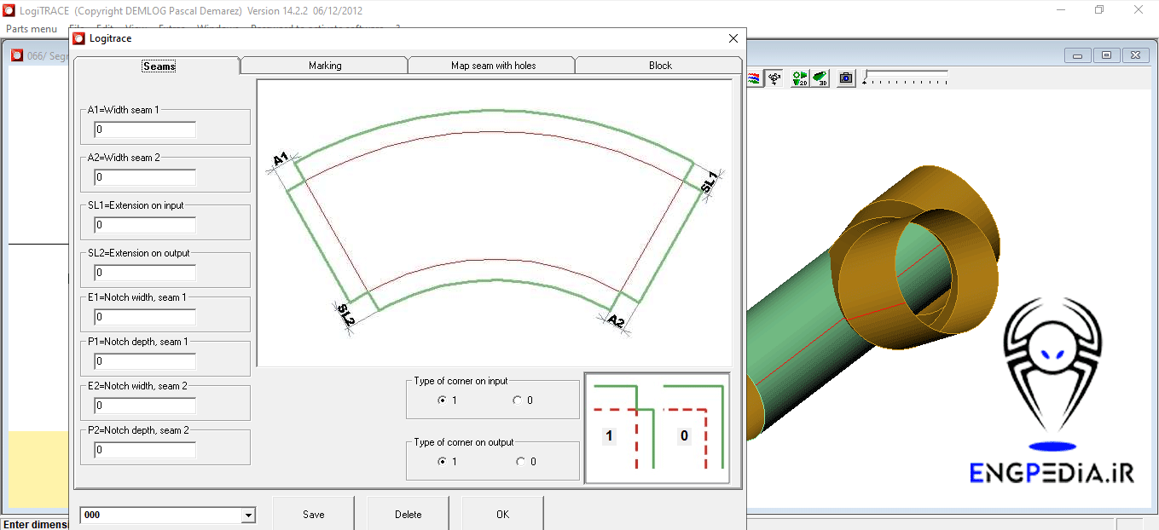This screenshot has height=530, width=1159.
Task: Click the 3D view toolbar icon
Action: pyautogui.click(x=820, y=78)
